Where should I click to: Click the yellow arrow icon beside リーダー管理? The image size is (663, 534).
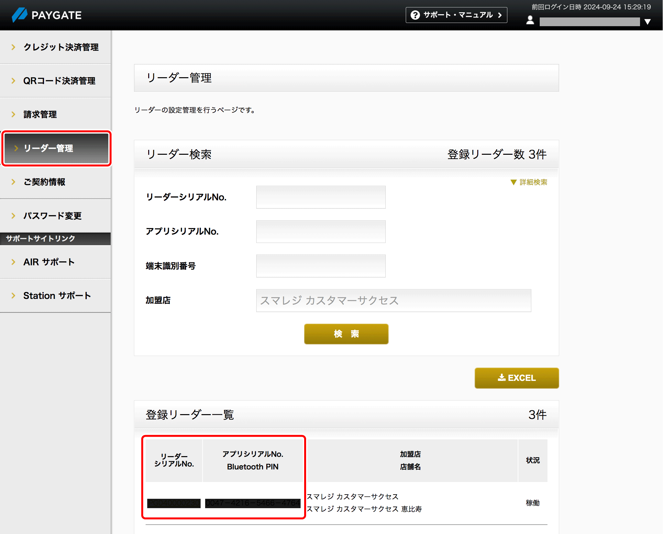pos(16,149)
